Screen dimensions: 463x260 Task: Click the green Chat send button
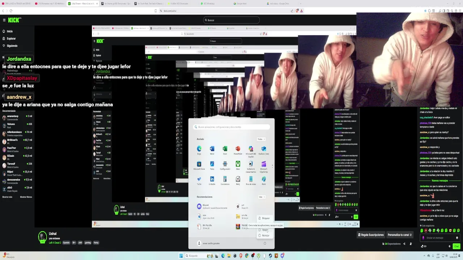[x=456, y=246]
